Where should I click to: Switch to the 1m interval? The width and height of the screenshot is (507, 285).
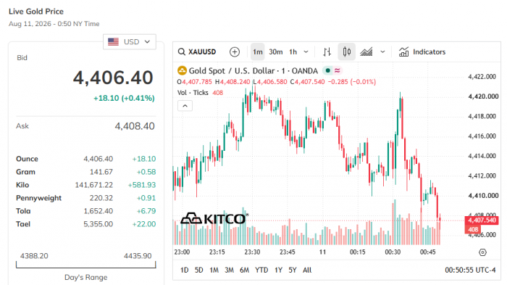coord(258,51)
